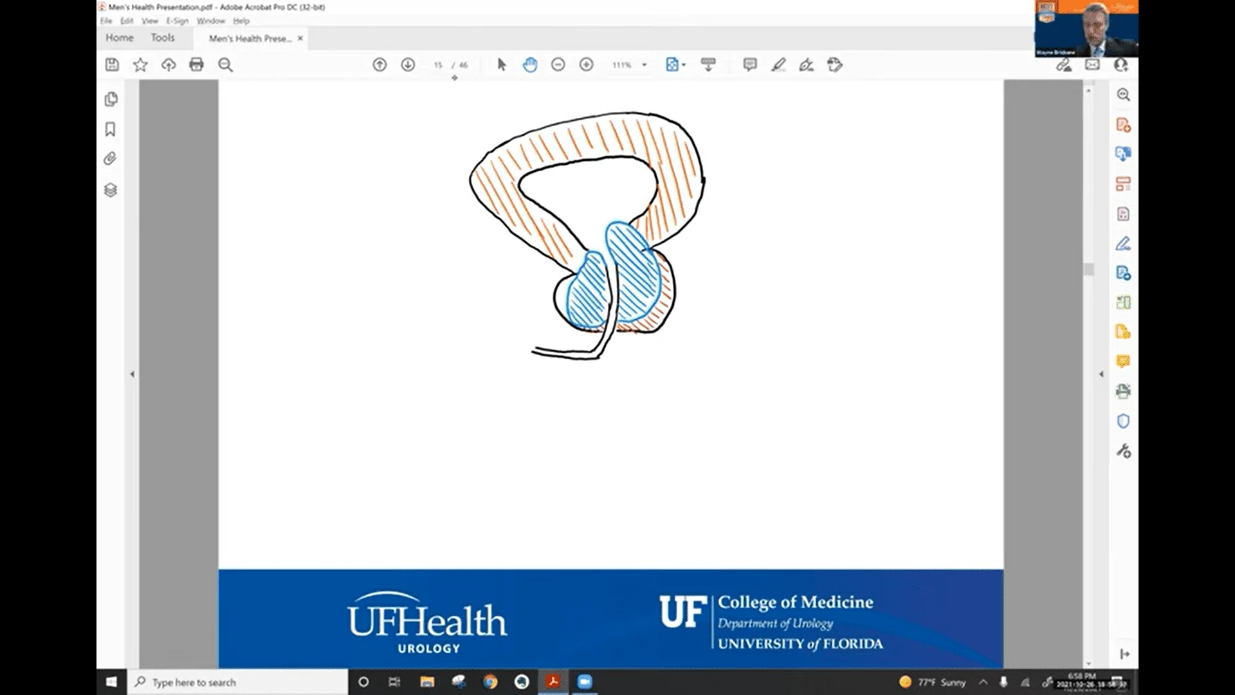The height and width of the screenshot is (695, 1235).
Task: Open the Fill & Sign pen tool in right pane
Action: (1123, 243)
